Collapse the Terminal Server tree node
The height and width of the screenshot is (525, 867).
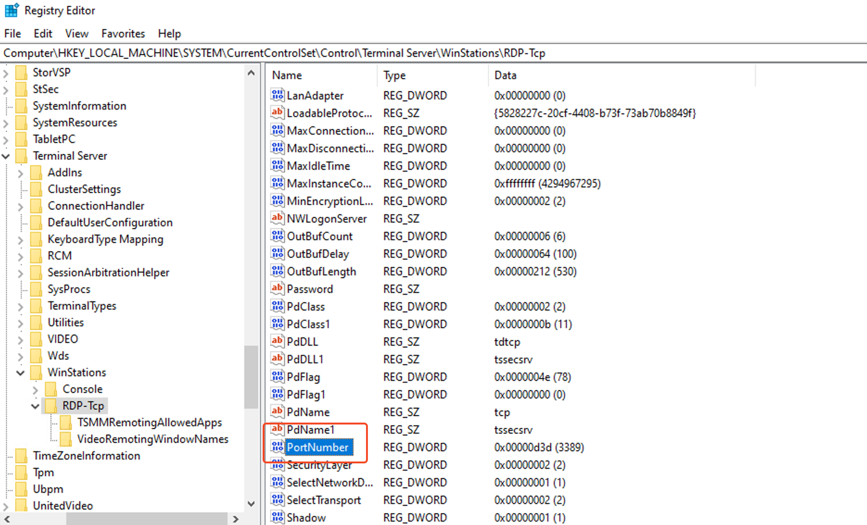6,156
